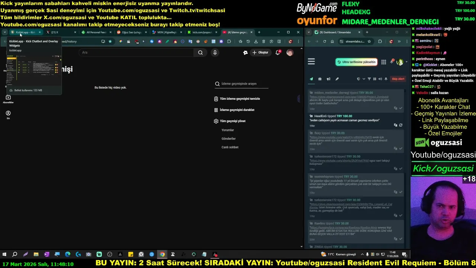Click İzleme geçmişini duraklat

(234, 110)
